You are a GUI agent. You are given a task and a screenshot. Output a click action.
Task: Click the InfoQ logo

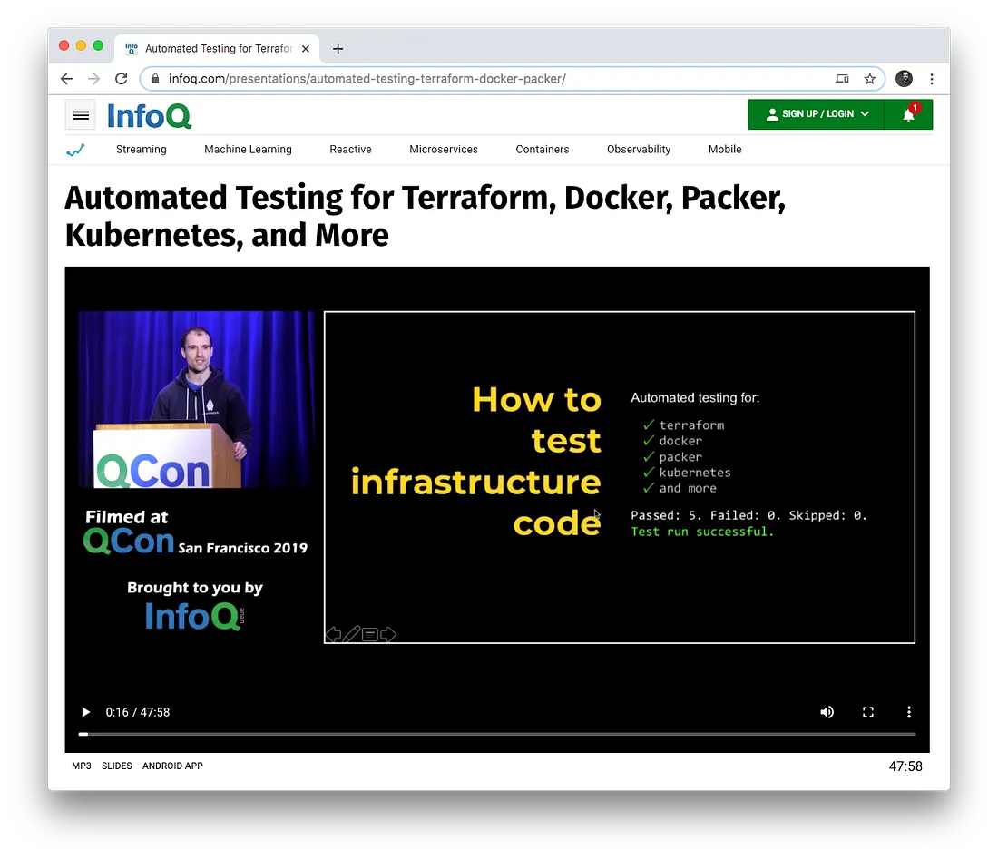coord(150,116)
